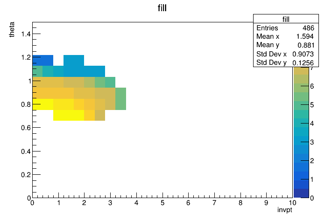Click the vertical color palette scale bar

click(x=301, y=132)
